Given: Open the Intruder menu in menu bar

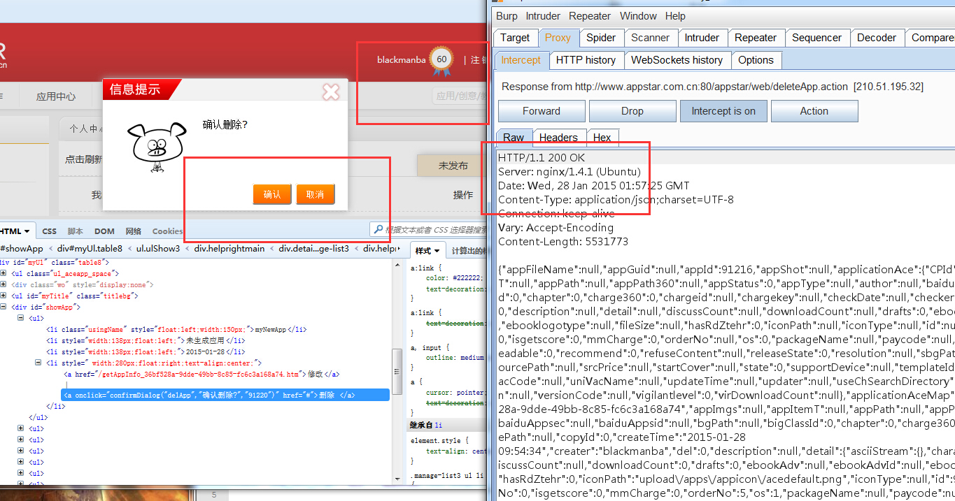Looking at the screenshot, I should [x=543, y=16].
